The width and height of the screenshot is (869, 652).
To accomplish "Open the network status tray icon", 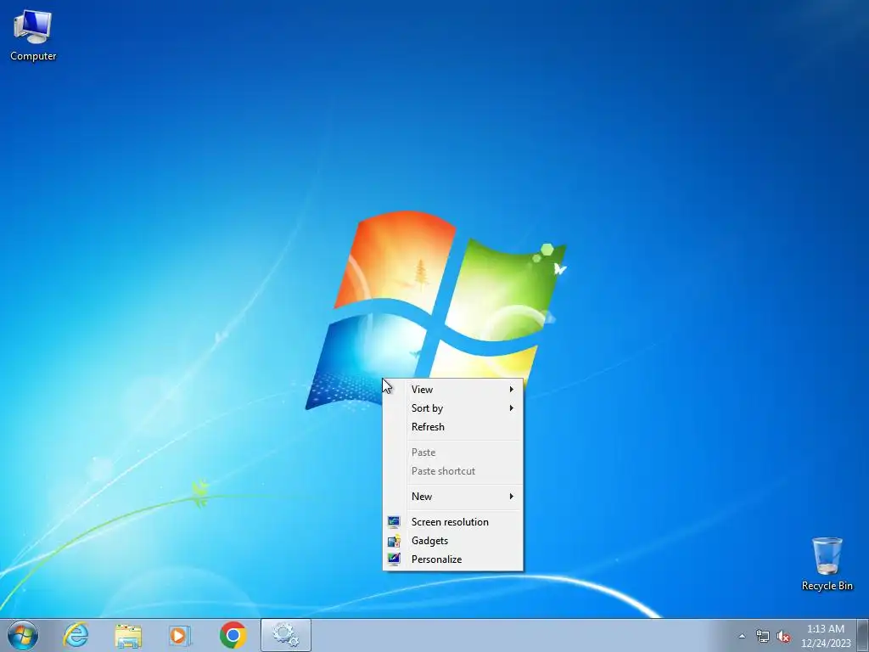I will click(x=763, y=636).
